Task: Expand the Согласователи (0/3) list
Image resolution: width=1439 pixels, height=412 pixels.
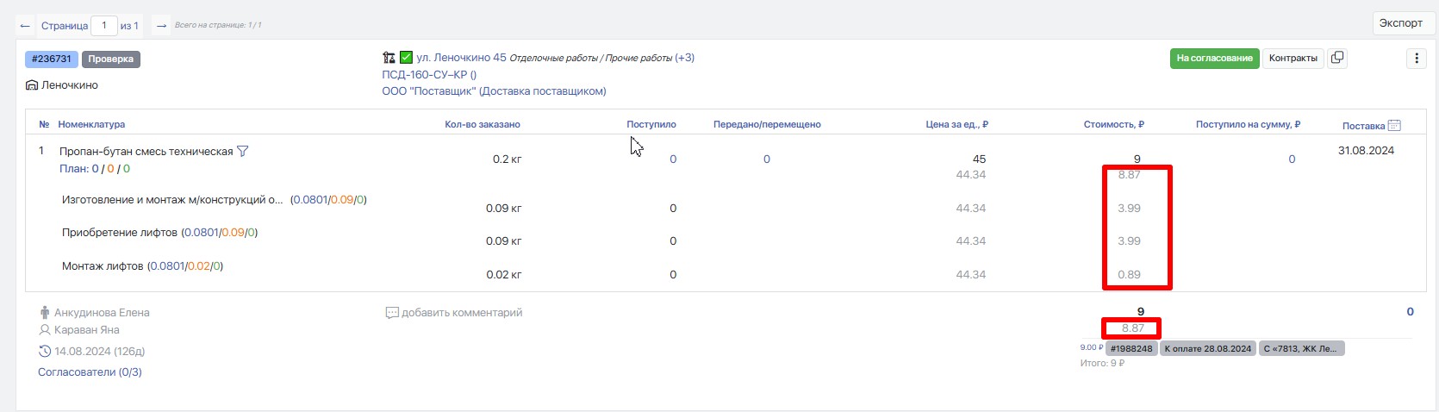Action: point(90,372)
